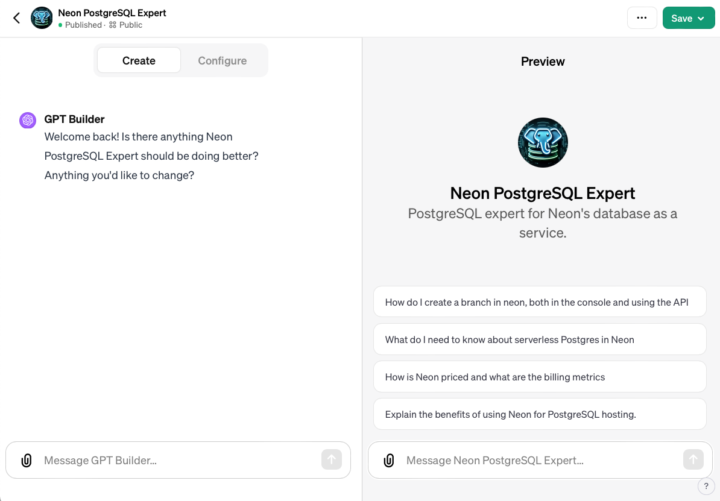
Task: Switch to the Create tab
Action: [x=139, y=60]
